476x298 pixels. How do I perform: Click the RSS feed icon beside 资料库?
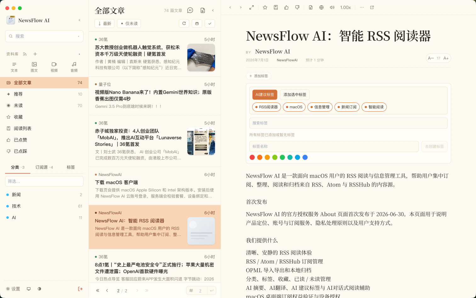(25, 54)
